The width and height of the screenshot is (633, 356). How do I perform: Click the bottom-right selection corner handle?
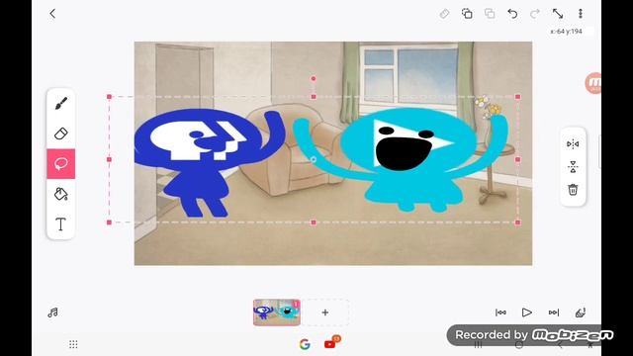click(x=518, y=222)
